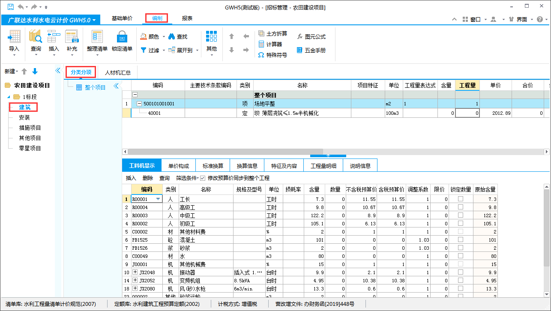Click the redo arrow in title bar
Image resolution: width=551 pixels, height=311 pixels.
click(34, 7)
